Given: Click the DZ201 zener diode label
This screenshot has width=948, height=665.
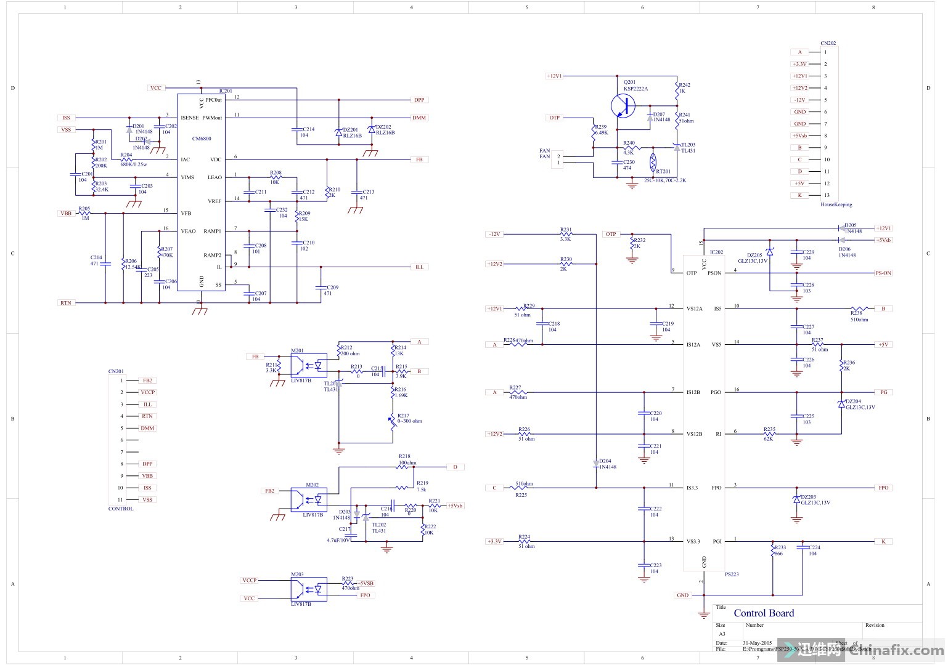Looking at the screenshot, I should pyautogui.click(x=353, y=132).
